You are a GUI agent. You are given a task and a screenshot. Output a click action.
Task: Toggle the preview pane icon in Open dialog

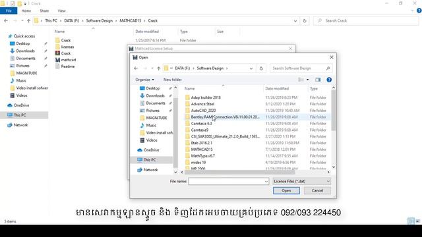coord(318,80)
